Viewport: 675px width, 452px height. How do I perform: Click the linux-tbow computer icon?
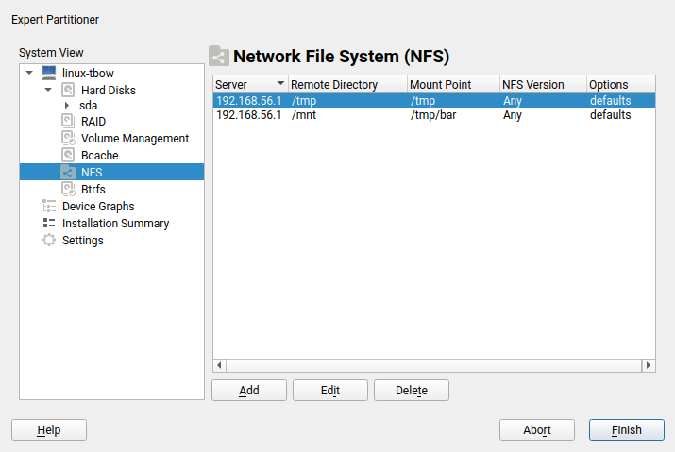(x=49, y=74)
